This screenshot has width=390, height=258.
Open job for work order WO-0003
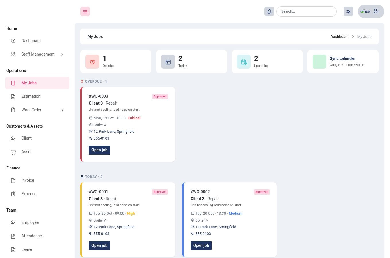[x=100, y=150]
